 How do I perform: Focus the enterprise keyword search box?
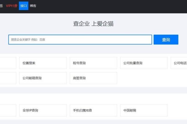pos(80,40)
